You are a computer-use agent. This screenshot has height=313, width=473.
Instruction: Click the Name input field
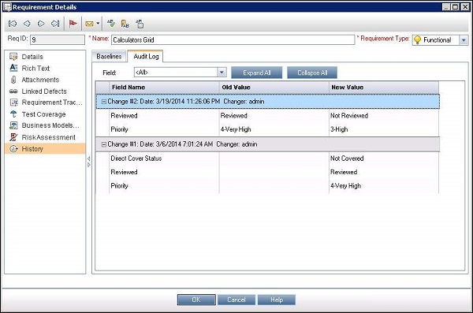tap(233, 40)
